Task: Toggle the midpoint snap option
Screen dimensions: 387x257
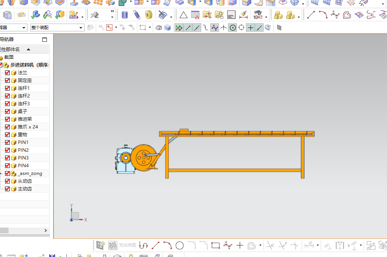Action: point(197,28)
